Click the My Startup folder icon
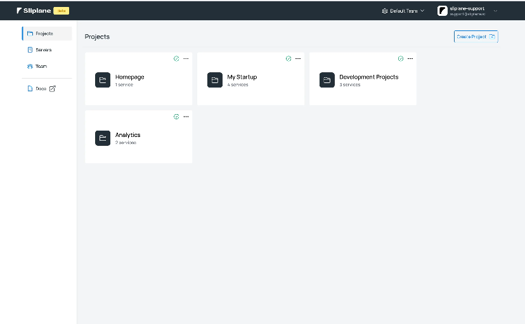The image size is (525, 324). pyautogui.click(x=215, y=80)
